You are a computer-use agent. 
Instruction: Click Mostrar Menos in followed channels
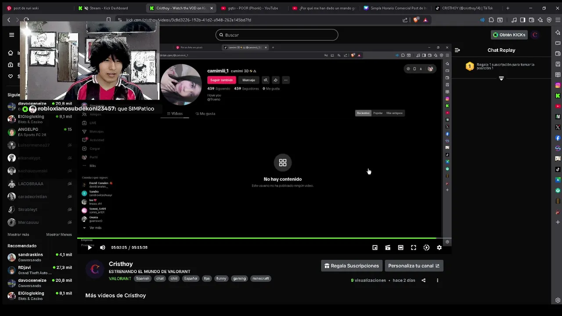[x=59, y=235]
